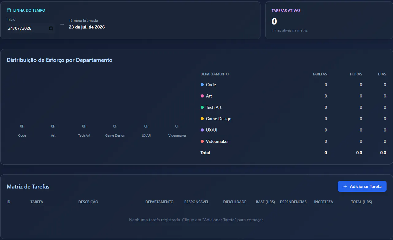Click the DEPARTAMENTO header in task matrix
393x240 pixels.
point(160,202)
